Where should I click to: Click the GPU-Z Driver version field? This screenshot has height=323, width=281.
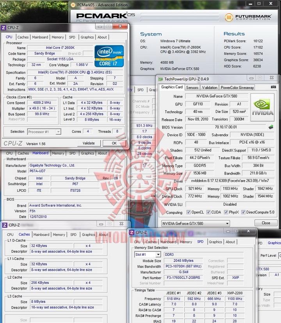(230, 181)
